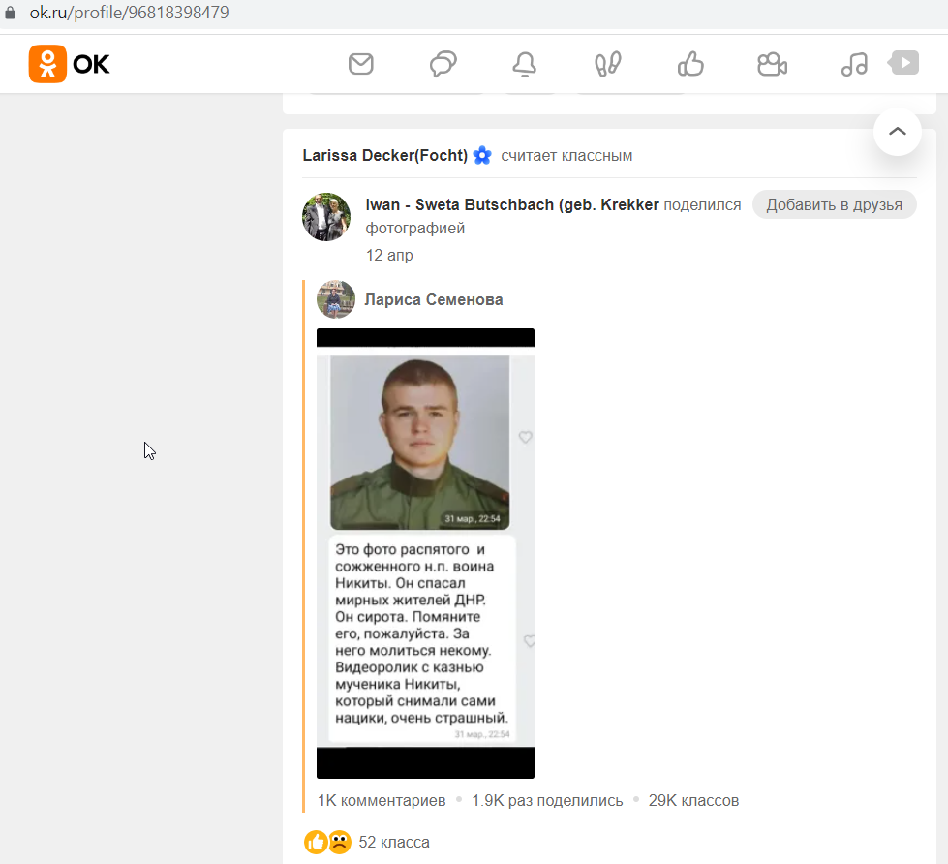
Task: Open the thumbs-up events icon
Action: click(690, 64)
